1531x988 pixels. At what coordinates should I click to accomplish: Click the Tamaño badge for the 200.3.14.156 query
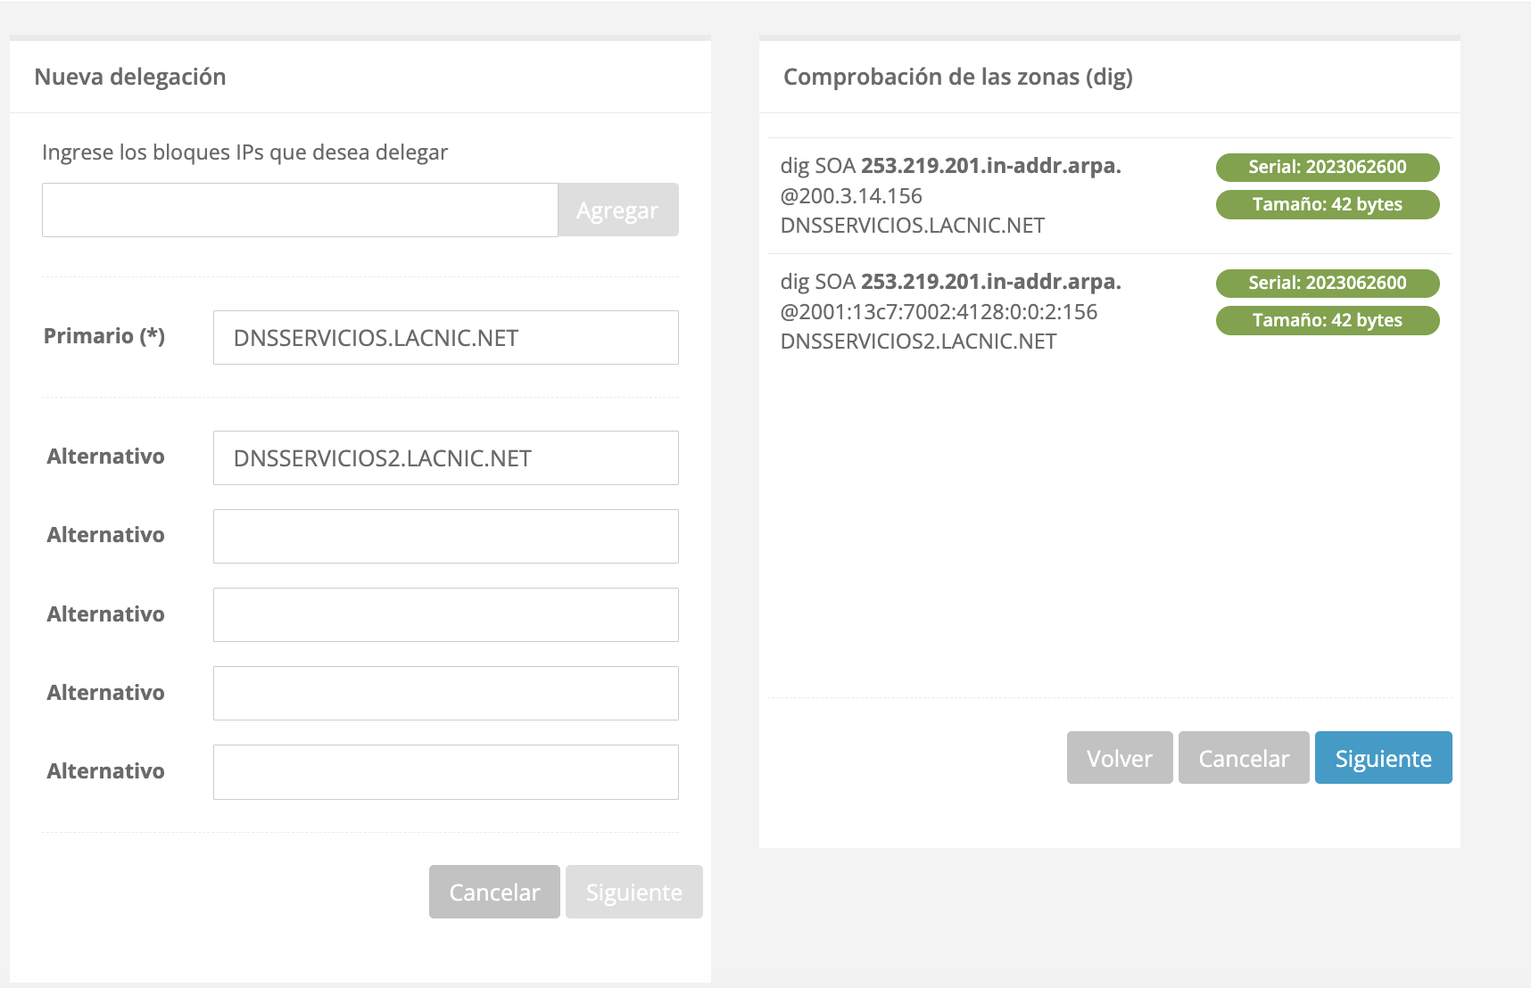click(1327, 205)
